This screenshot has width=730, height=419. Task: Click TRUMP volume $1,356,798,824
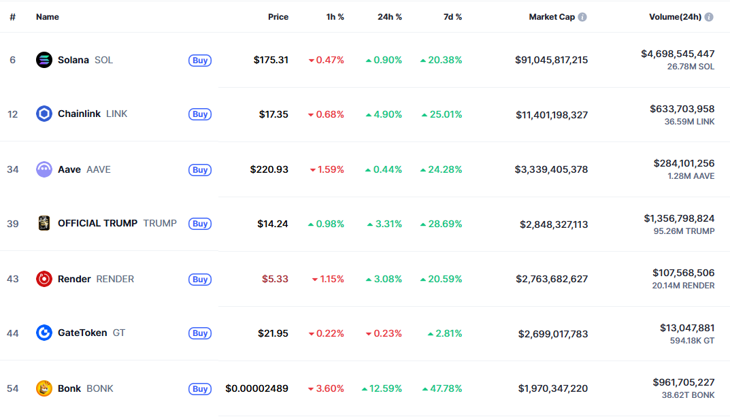point(679,218)
